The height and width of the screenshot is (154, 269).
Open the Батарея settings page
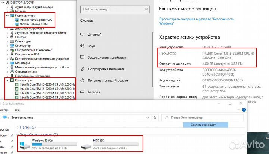[x=94, y=92]
